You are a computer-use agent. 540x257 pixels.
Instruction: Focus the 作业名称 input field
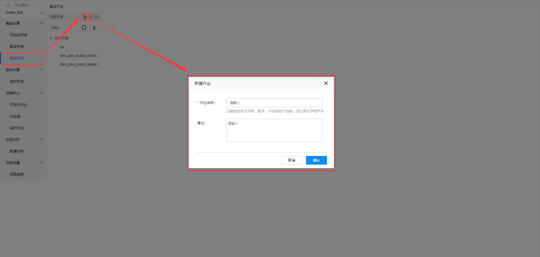(274, 103)
